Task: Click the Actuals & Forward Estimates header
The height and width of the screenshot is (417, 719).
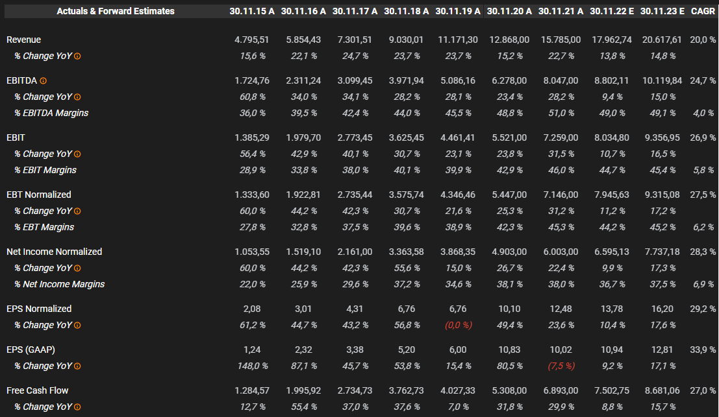Action: pos(116,11)
